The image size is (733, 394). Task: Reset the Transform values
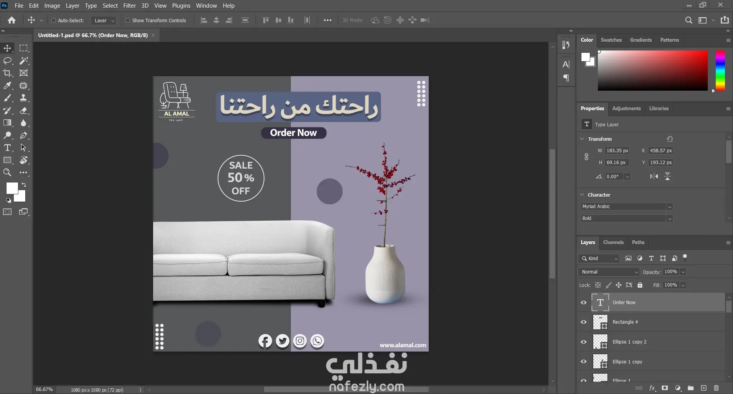(x=670, y=139)
